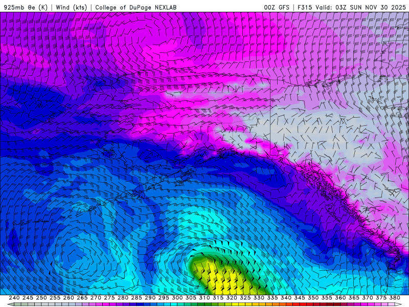Click the 310 colorbar label
Image resolution: width=409 pixels, height=307 pixels.
coord(204,298)
